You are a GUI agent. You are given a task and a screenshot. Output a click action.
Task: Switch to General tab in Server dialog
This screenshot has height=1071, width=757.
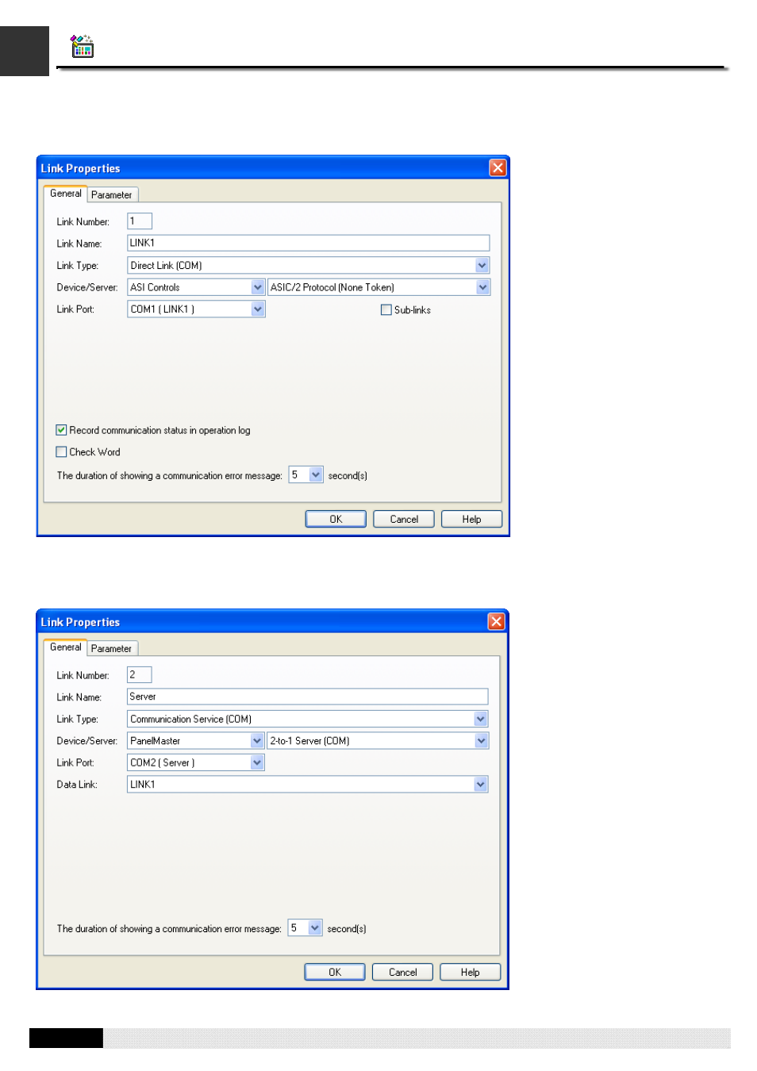65,647
